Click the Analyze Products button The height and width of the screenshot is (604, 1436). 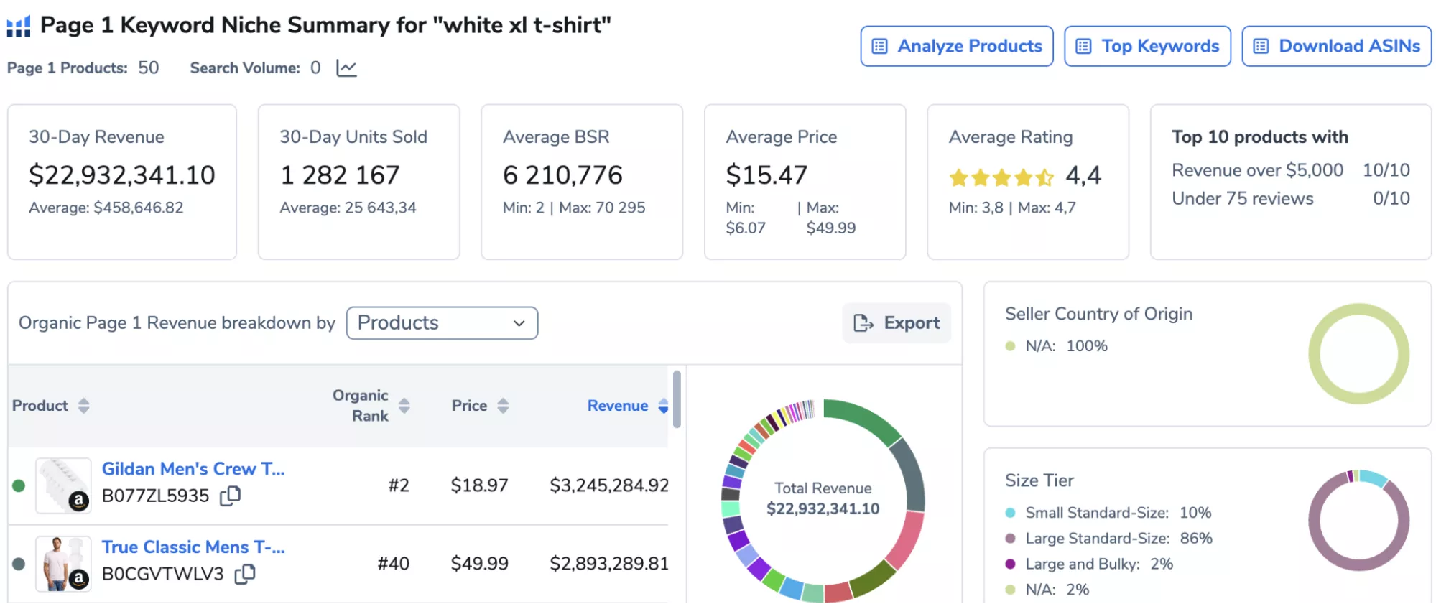coord(957,46)
